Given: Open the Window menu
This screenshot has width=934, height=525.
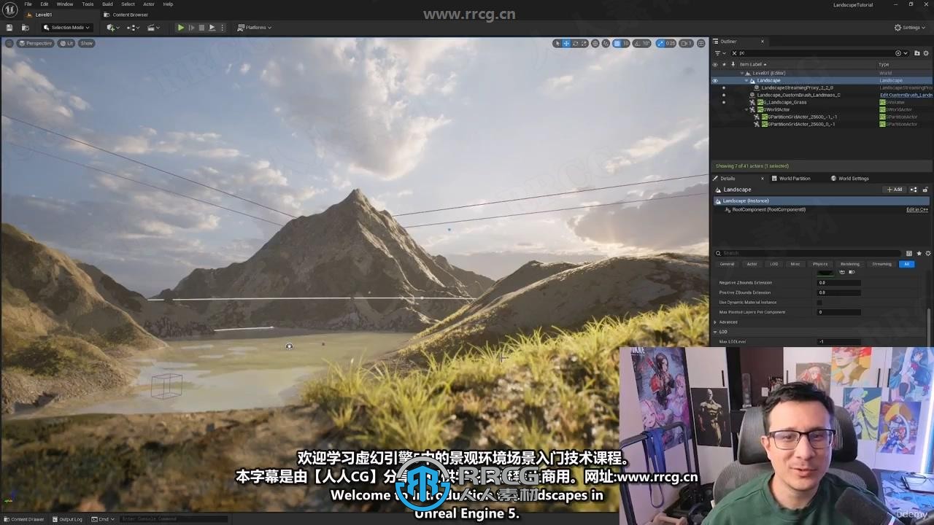Looking at the screenshot, I should tap(65, 4).
